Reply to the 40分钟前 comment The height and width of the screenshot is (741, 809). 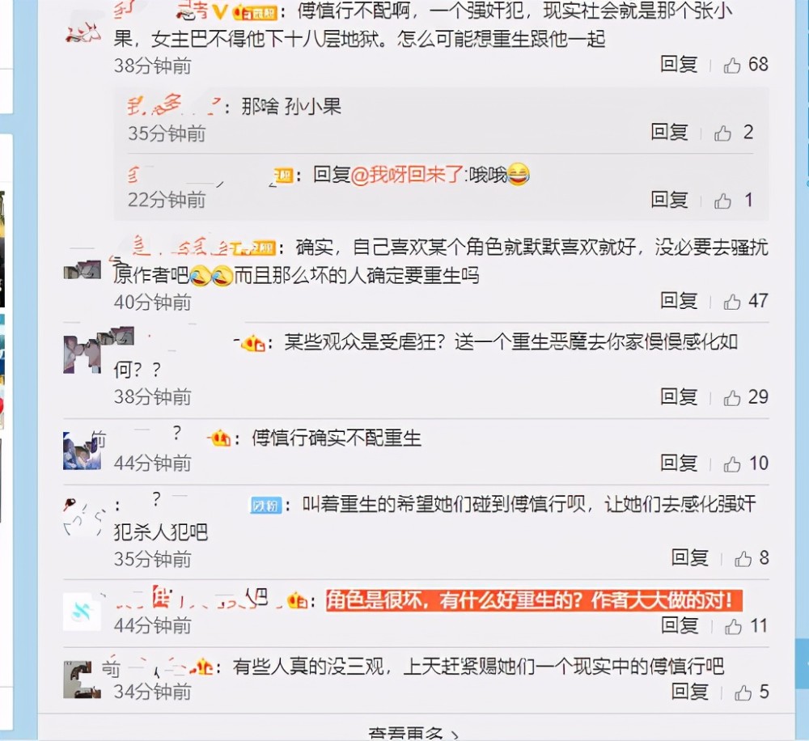click(x=679, y=301)
